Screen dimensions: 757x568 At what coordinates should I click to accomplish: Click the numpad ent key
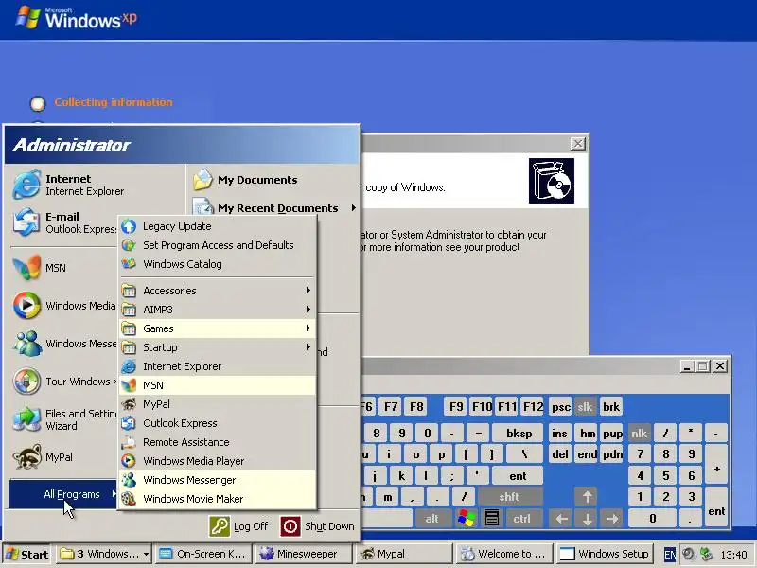[x=716, y=507]
